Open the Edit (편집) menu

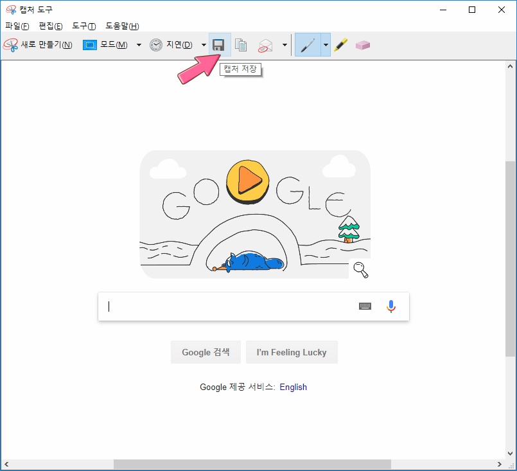coord(51,26)
